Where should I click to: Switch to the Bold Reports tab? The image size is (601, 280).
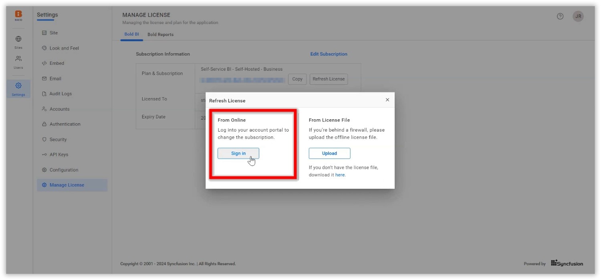point(160,34)
